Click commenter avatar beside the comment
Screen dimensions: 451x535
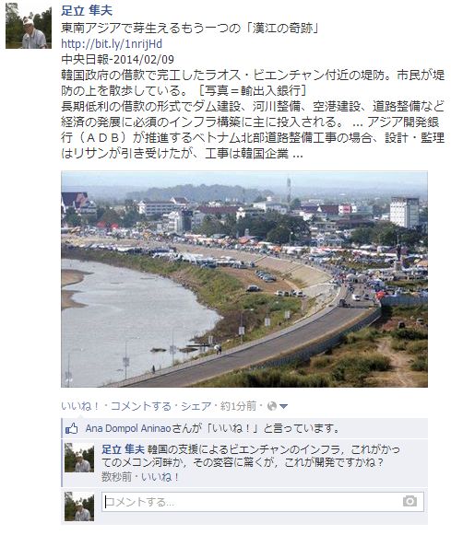point(79,458)
